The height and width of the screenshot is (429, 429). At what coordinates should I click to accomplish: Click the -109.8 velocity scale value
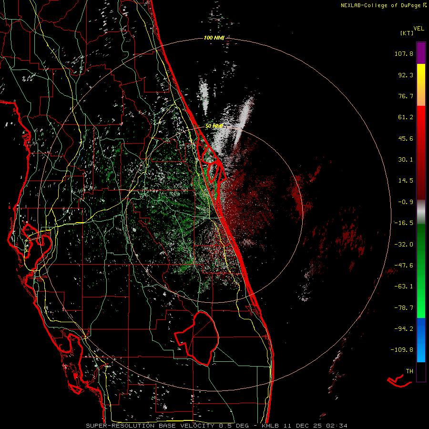(402, 350)
